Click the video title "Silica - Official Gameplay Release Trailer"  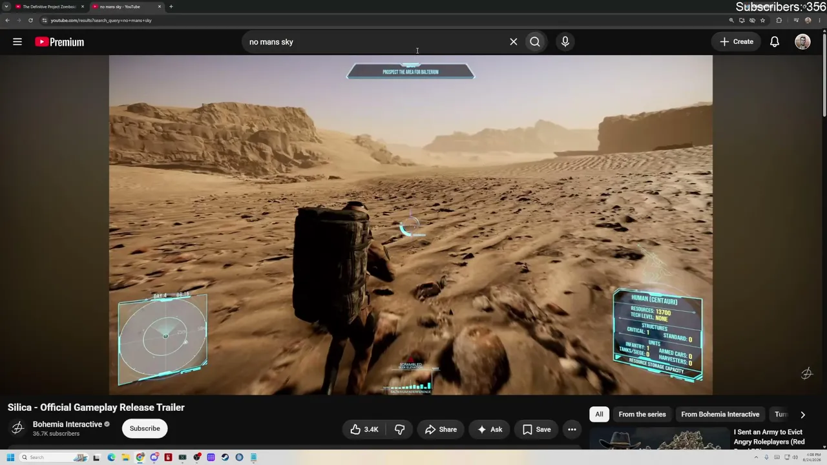pyautogui.click(x=96, y=408)
